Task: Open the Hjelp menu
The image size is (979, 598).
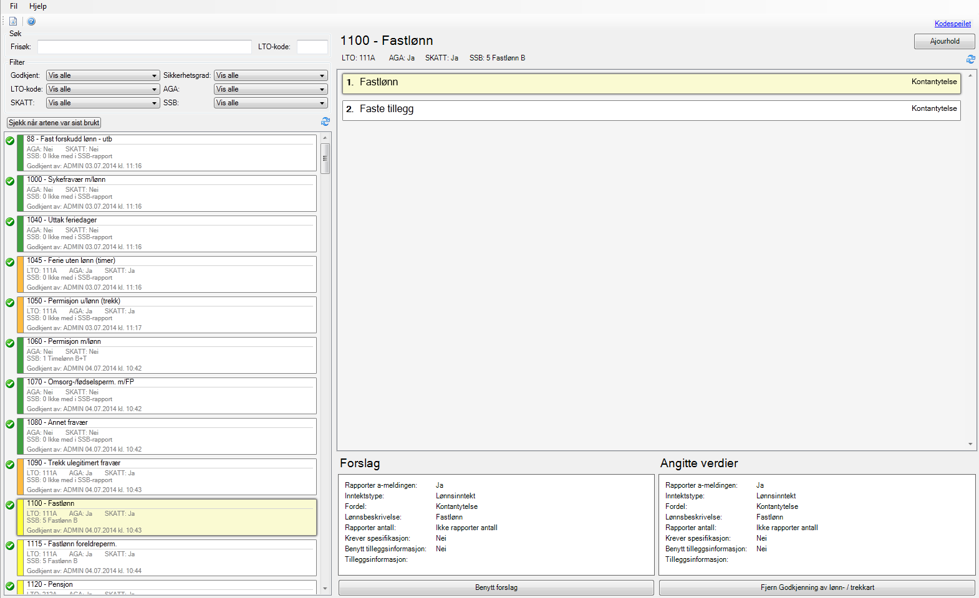Action: coord(38,6)
